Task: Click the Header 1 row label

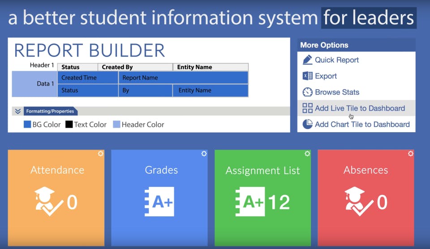Action: pos(42,65)
